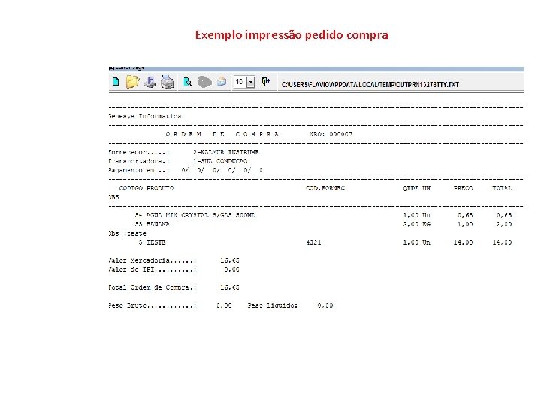Create a new document with the blank page icon

[x=116, y=82]
